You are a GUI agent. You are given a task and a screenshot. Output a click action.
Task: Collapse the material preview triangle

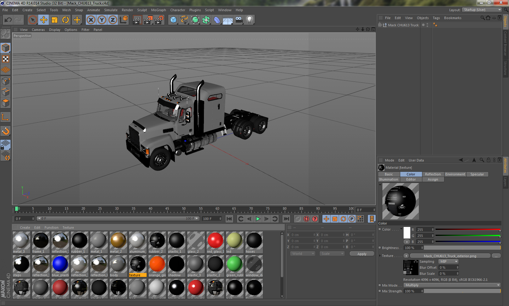[380, 185]
